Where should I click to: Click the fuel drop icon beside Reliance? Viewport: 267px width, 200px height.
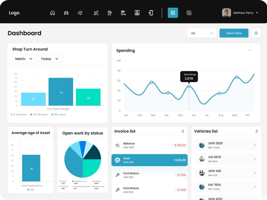point(117,145)
